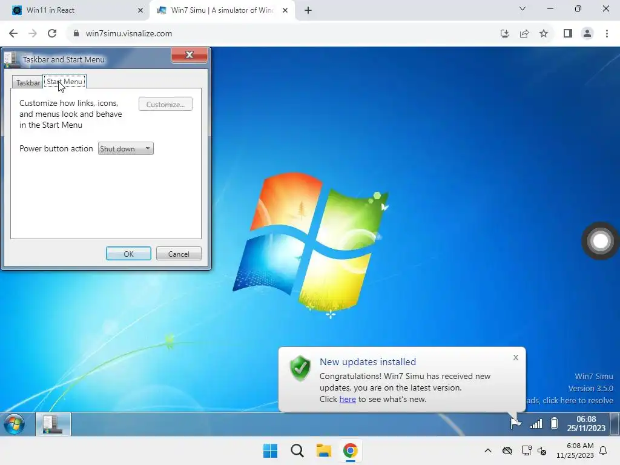Close the Taskbar and Start Menu dialog

(190, 55)
